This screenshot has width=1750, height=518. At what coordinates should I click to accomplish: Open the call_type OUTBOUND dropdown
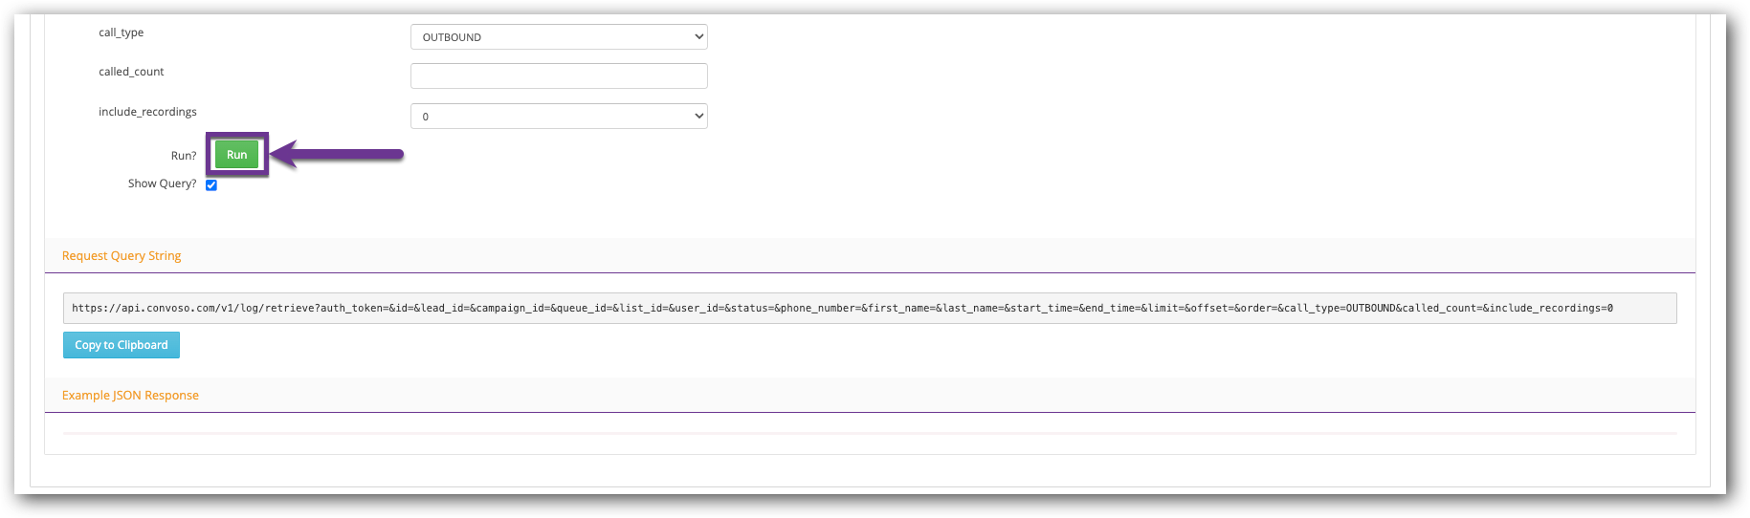[559, 37]
